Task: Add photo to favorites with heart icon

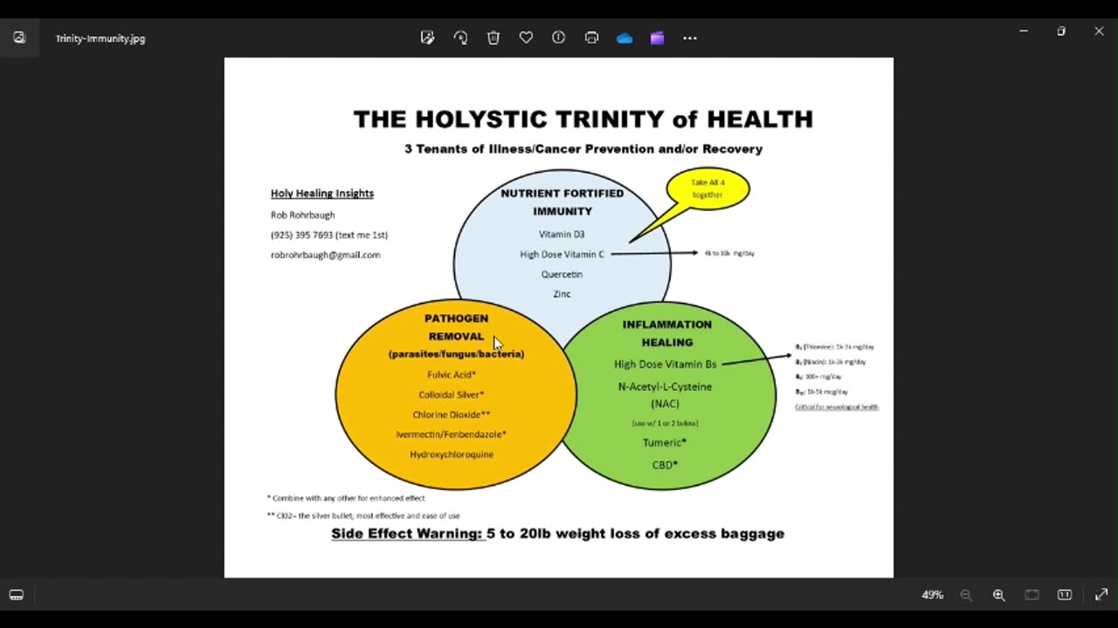Action: pos(526,38)
